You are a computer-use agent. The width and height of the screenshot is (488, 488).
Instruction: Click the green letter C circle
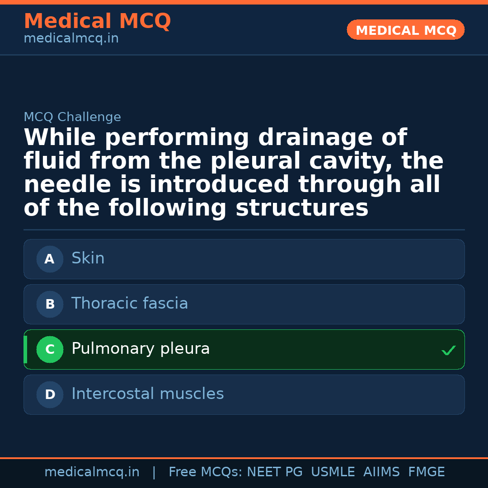pyautogui.click(x=50, y=349)
